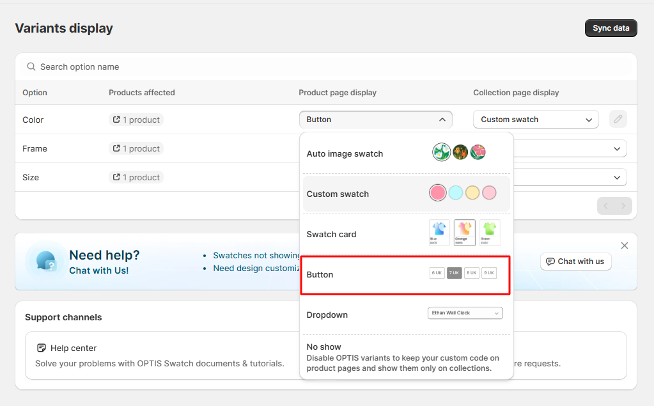The height and width of the screenshot is (406, 654).
Task: Click the search magnifier icon
Action: [x=31, y=66]
